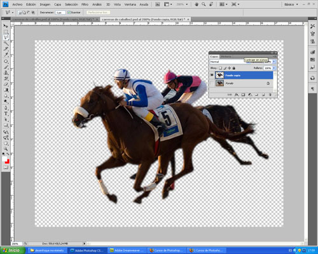
Task: Show the Fondo layer
Action: point(212,83)
